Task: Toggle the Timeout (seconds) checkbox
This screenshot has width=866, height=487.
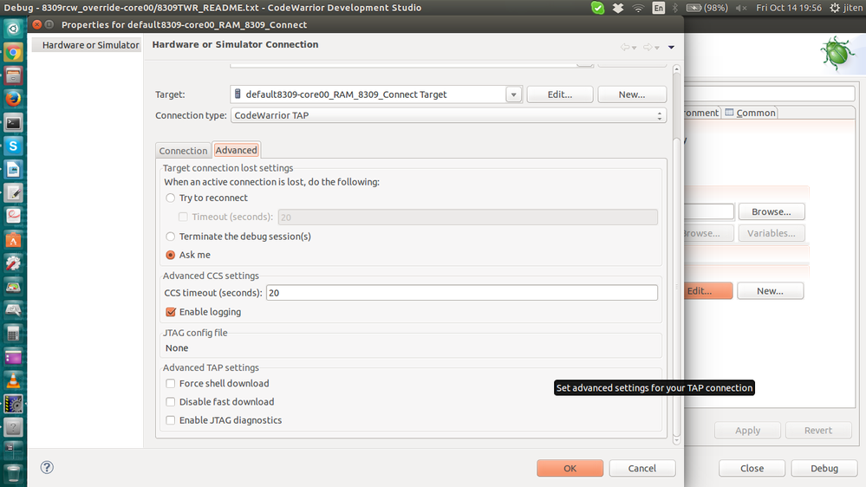Action: pos(183,217)
